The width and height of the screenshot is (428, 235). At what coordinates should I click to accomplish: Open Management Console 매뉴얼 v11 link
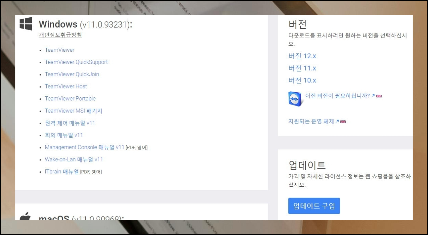85,147
